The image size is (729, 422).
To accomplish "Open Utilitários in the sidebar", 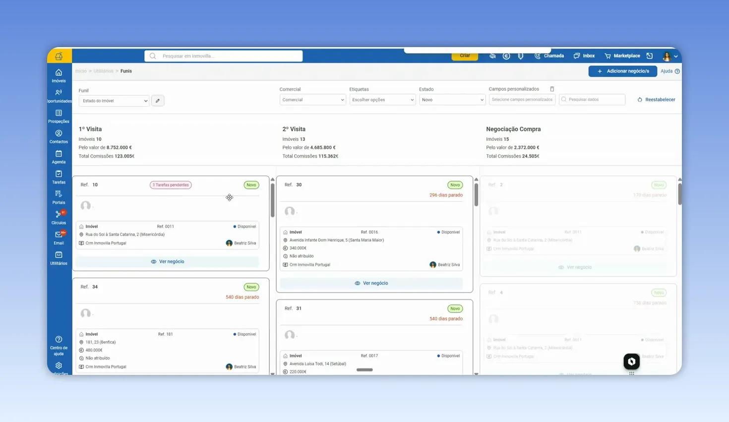I will (x=59, y=258).
